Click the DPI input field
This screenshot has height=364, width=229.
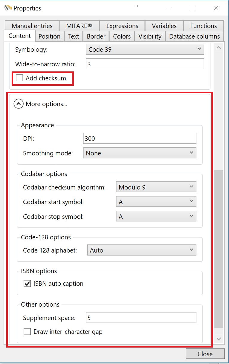point(139,138)
